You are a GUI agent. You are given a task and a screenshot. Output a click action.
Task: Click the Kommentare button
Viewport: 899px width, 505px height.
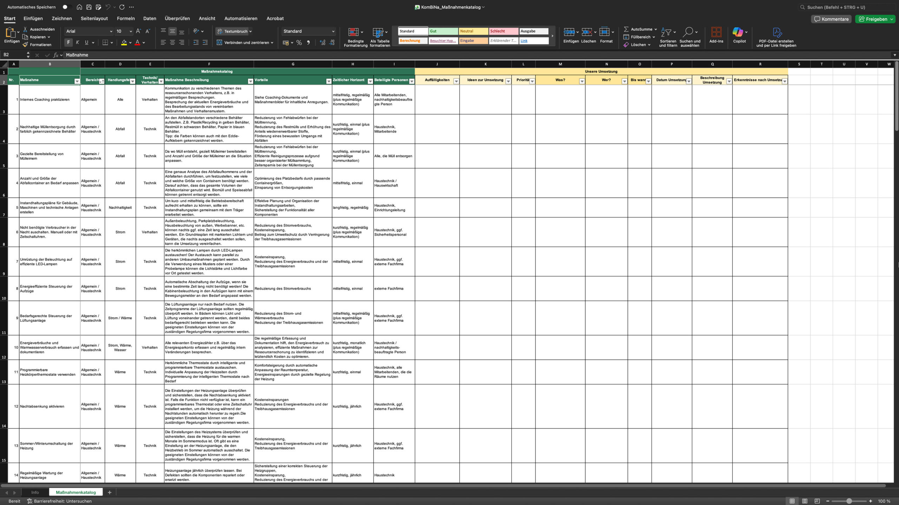831,19
